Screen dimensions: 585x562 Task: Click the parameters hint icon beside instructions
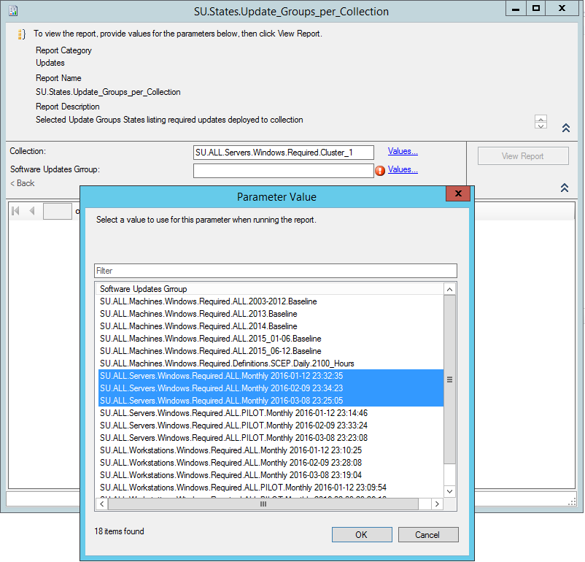coord(22,34)
